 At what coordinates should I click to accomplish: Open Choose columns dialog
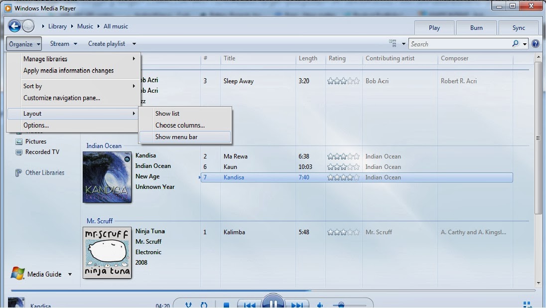pyautogui.click(x=185, y=125)
